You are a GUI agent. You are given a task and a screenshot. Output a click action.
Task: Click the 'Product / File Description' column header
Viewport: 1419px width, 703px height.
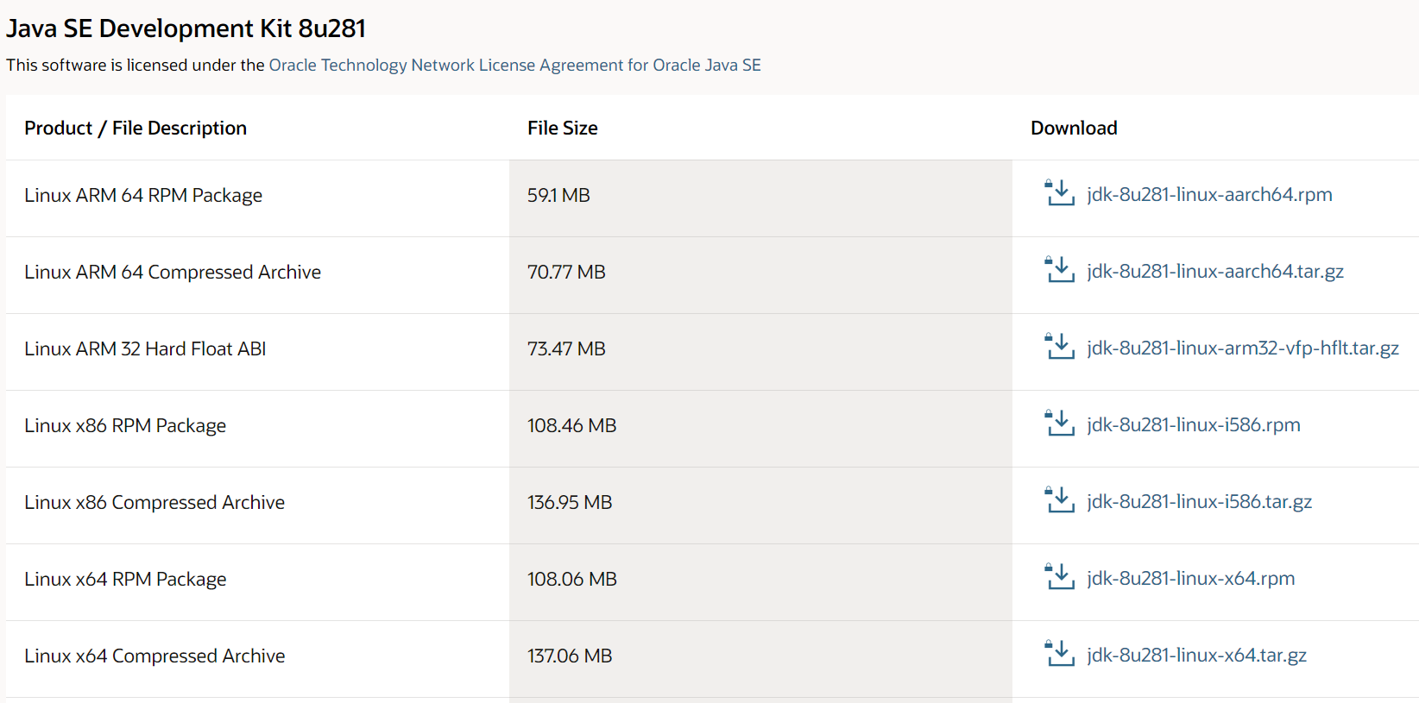136,129
